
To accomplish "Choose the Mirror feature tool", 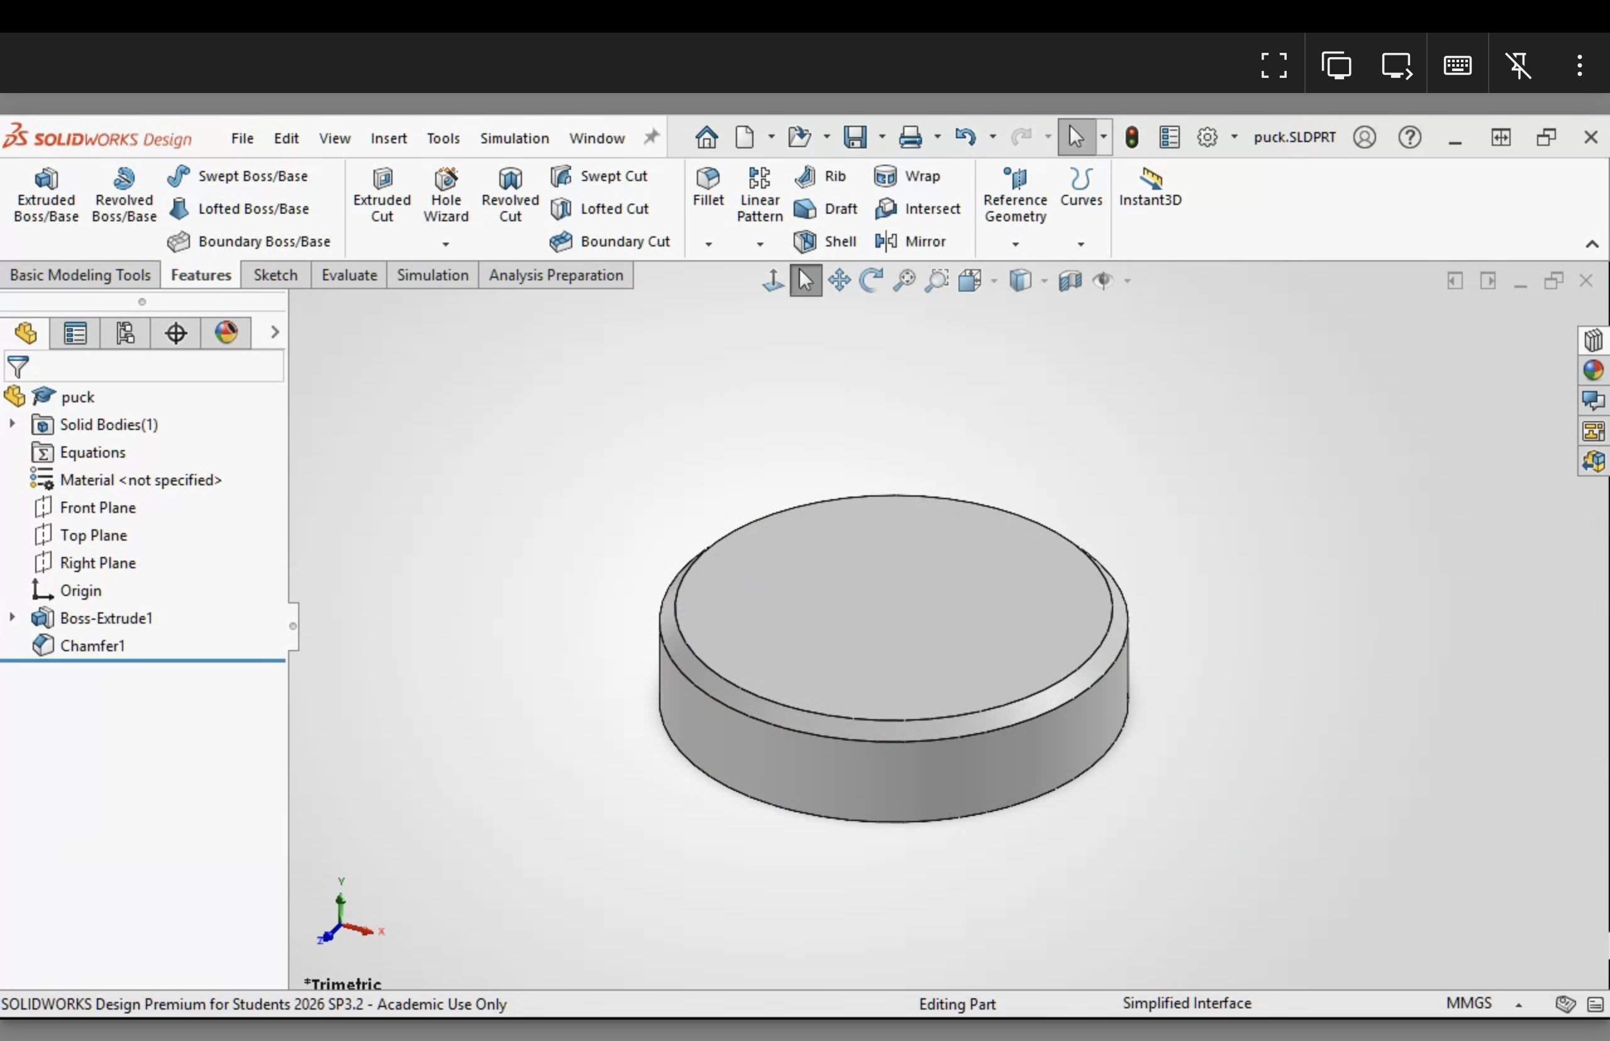I will coord(910,241).
